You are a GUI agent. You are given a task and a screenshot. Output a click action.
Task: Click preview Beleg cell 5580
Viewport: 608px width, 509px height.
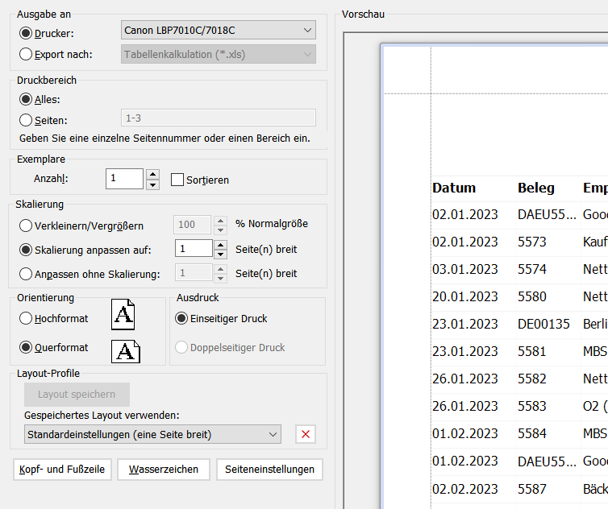tap(532, 296)
